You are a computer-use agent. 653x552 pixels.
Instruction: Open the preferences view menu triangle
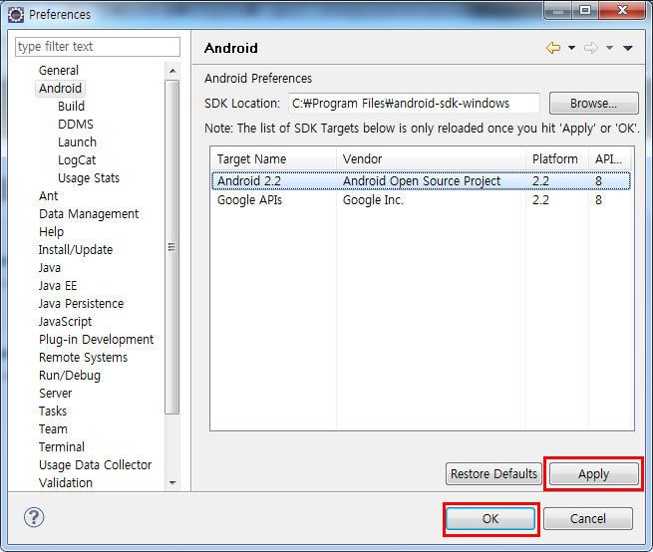click(628, 48)
